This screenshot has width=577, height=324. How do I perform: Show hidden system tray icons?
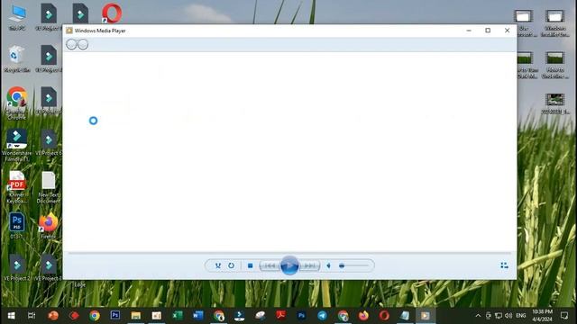click(478, 316)
